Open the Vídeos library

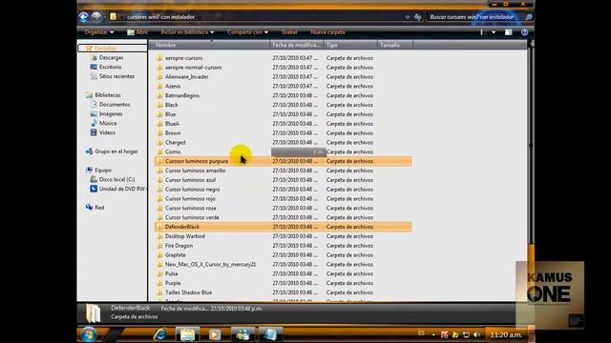click(x=107, y=132)
